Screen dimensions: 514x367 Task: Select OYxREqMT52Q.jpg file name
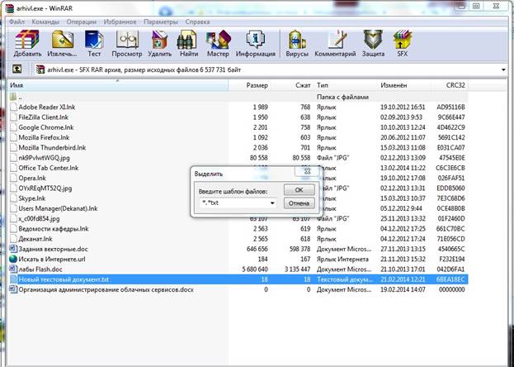tap(45, 188)
